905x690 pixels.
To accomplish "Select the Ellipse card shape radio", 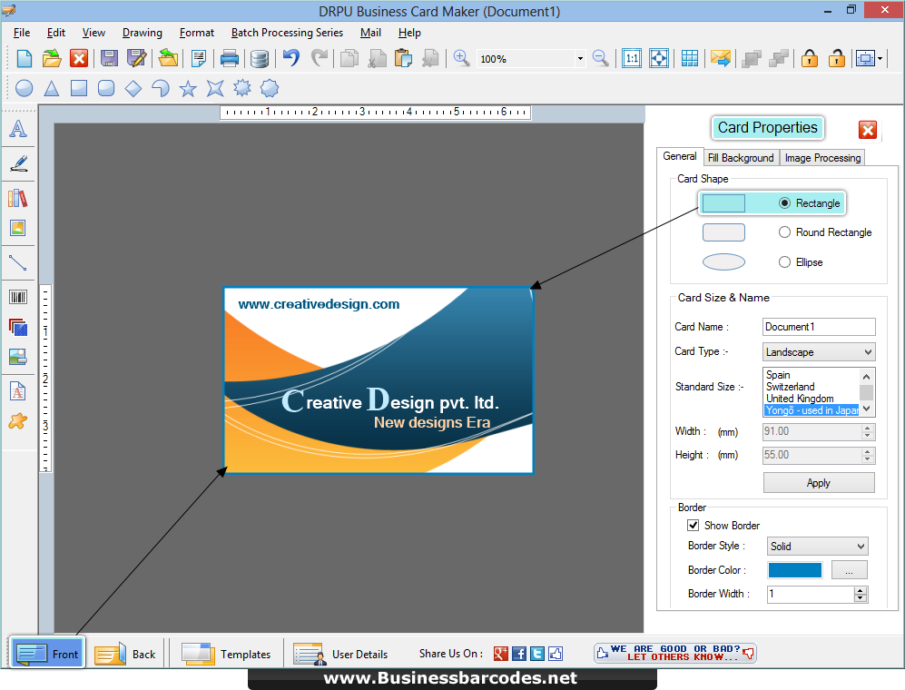I will pyautogui.click(x=784, y=262).
